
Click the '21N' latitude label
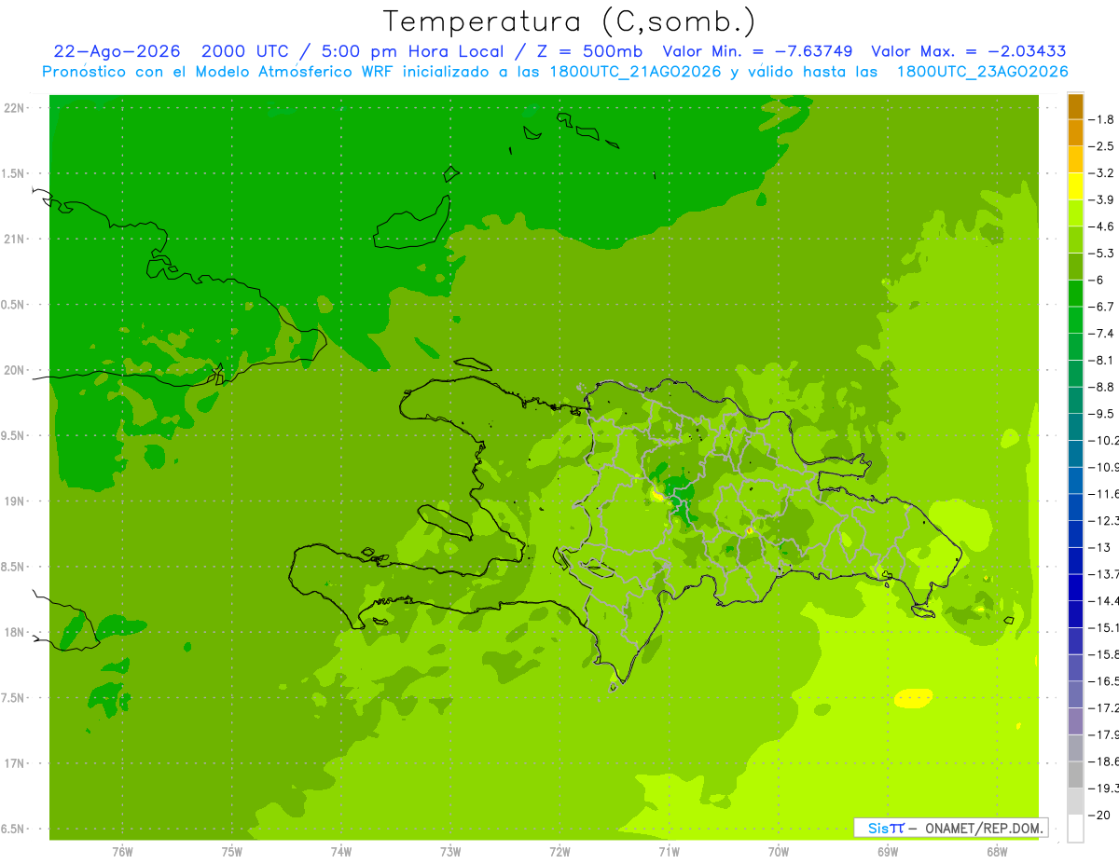click(16, 240)
